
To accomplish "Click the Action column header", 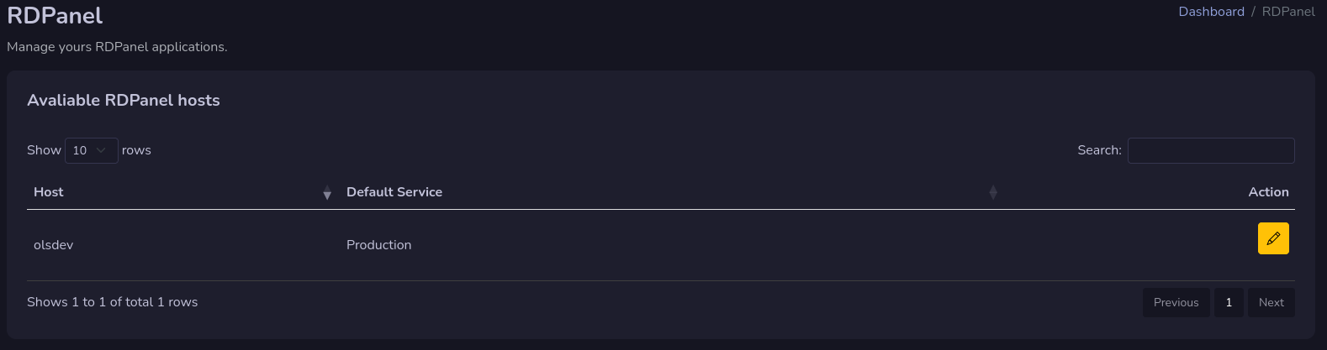I will pos(1268,192).
